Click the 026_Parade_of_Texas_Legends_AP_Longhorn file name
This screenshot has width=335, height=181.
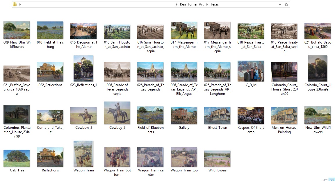[218, 89]
